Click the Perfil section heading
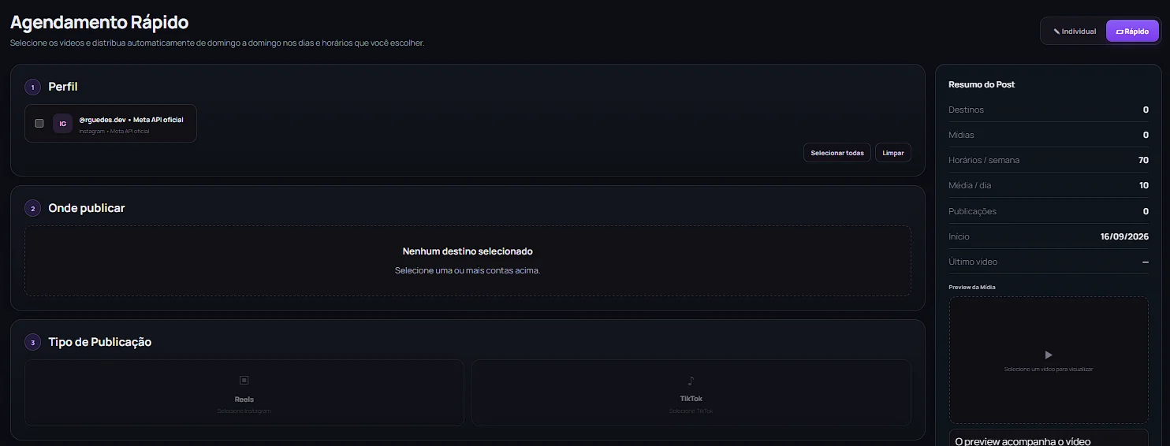The height and width of the screenshot is (446, 1170). (63, 87)
